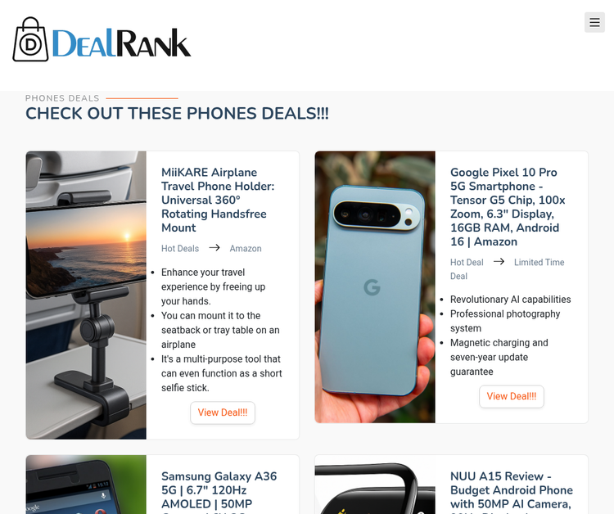Viewport: 614px width, 514px height.
Task: Open Google Pixel 10 Pro 5G title
Action: (x=508, y=207)
